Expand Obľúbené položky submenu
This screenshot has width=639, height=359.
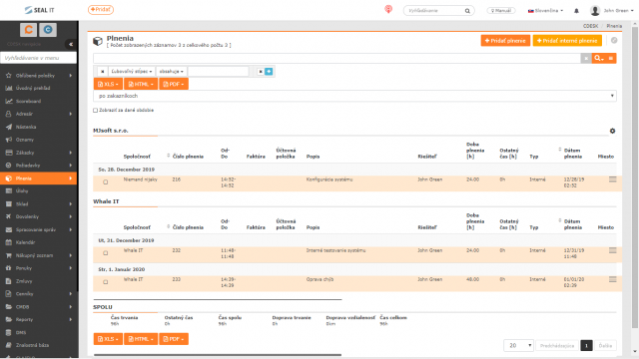pos(71,76)
